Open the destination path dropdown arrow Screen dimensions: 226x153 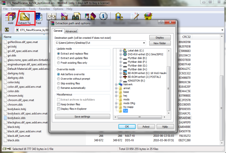click(x=144, y=43)
